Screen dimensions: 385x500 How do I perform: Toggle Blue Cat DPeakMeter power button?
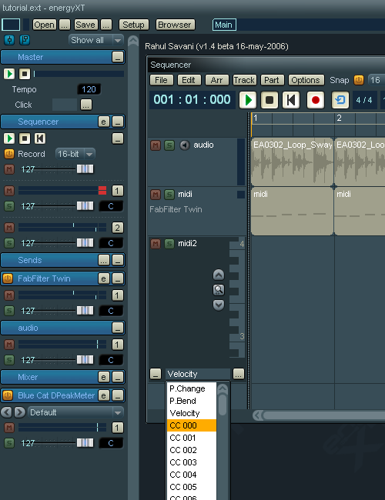point(8,395)
